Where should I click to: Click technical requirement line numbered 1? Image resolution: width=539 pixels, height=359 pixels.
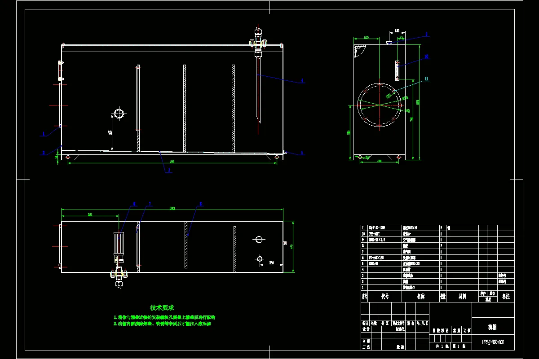point(164,317)
